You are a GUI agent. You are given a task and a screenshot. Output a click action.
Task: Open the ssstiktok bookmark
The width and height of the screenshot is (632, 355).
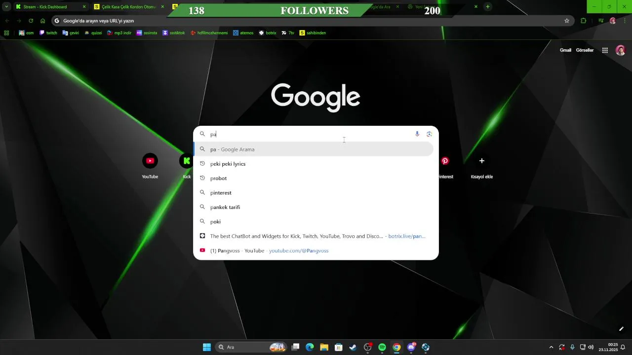(x=174, y=33)
